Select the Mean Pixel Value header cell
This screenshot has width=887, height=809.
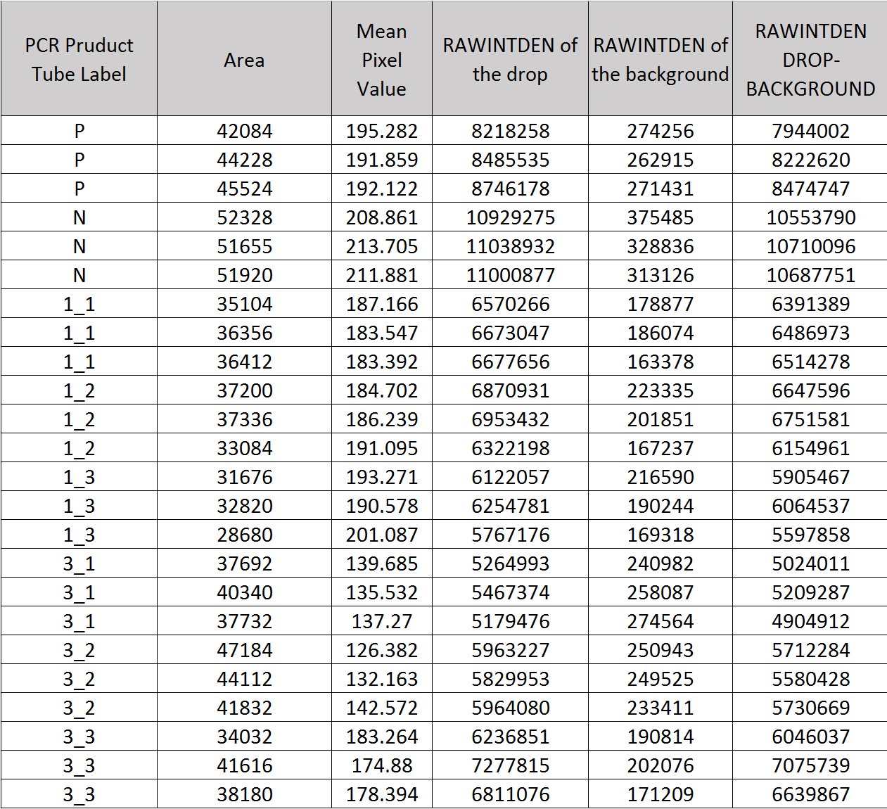[x=381, y=60]
